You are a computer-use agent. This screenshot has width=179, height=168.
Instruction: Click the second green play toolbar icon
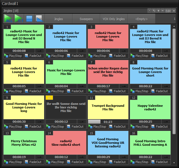(x=19, y=19)
